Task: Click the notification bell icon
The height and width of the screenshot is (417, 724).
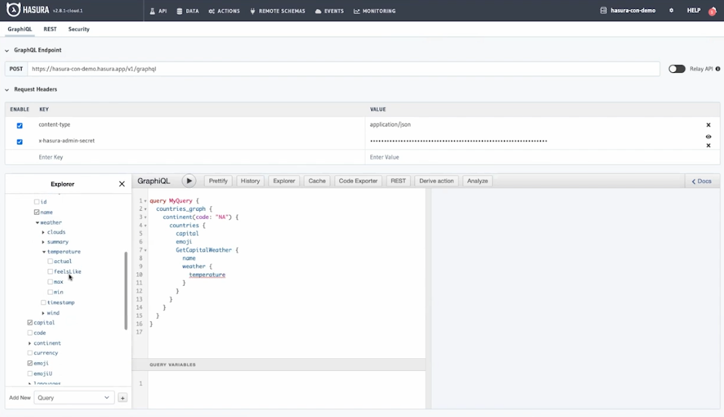Action: [712, 11]
